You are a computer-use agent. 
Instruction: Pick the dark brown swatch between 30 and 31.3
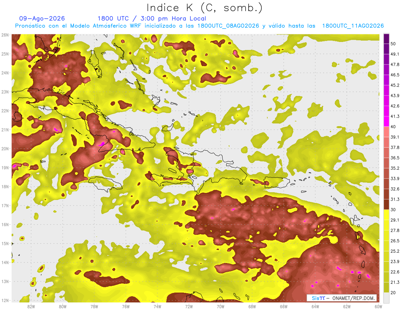point(386,205)
